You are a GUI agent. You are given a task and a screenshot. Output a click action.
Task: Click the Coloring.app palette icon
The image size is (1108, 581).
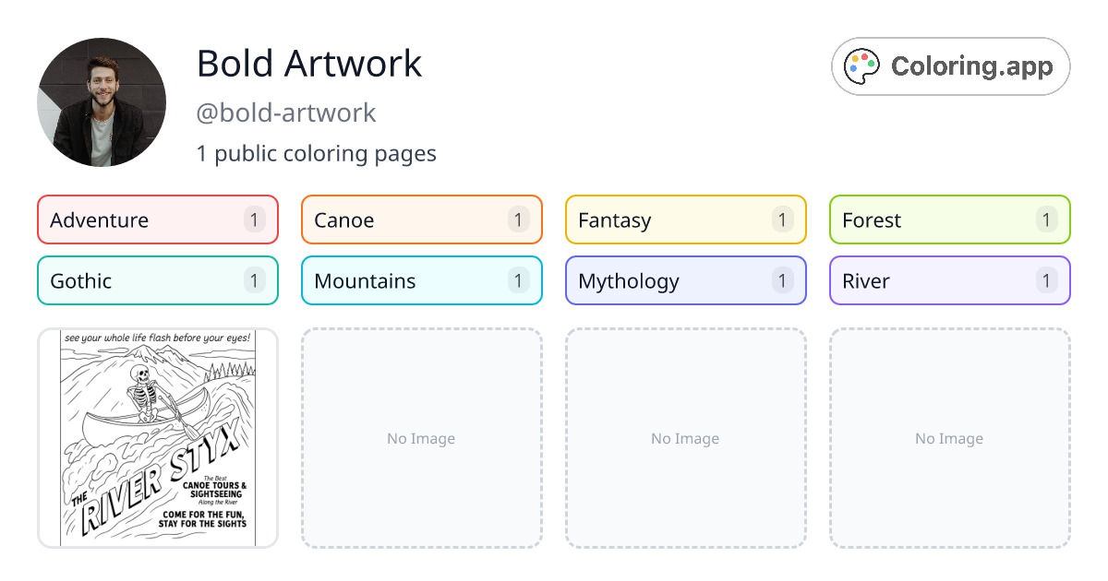coord(863,66)
